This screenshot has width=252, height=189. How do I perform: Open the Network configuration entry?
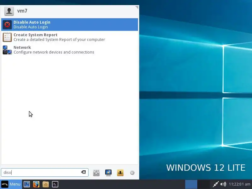pos(69,50)
